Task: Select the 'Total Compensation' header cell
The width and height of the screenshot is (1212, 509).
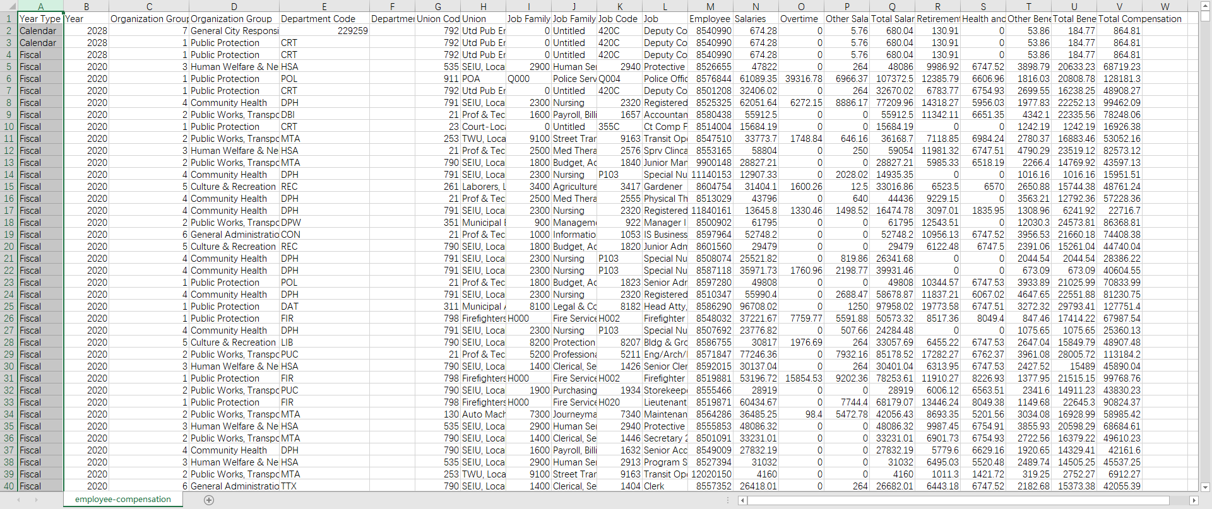Action: pyautogui.click(x=1119, y=19)
